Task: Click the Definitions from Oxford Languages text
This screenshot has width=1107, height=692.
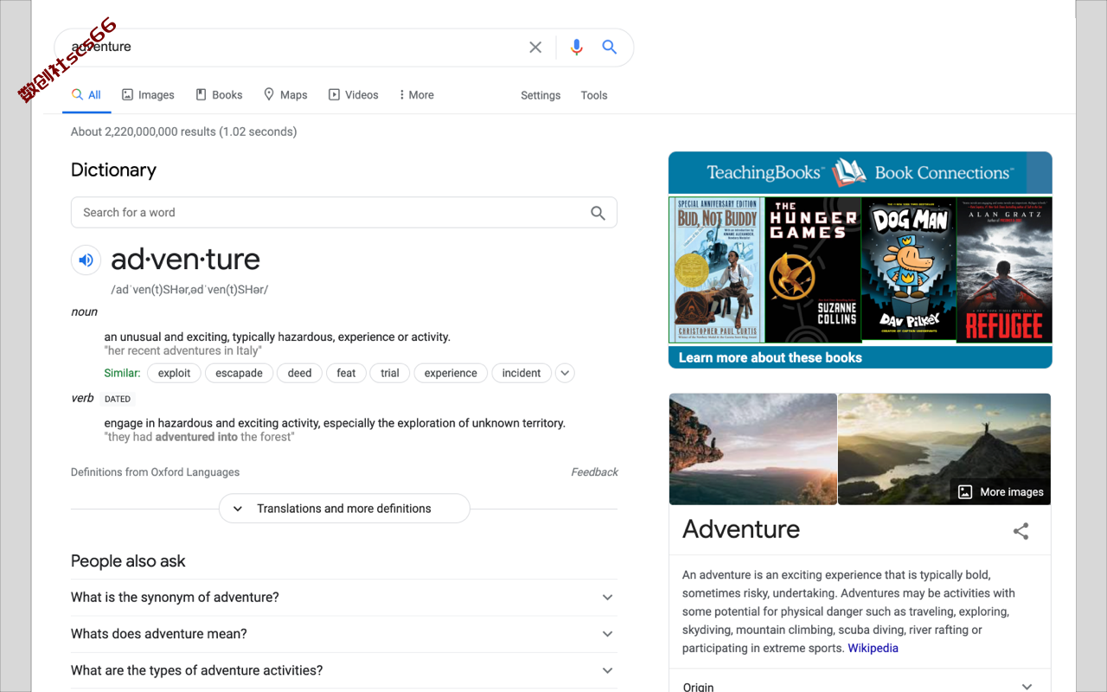Action: click(x=155, y=472)
